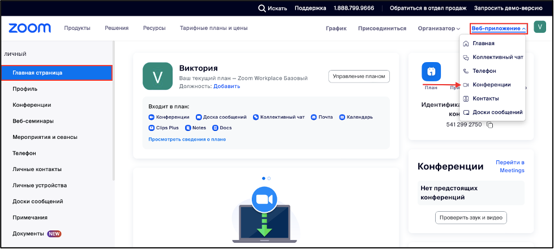Click the Notes feature icon

click(x=188, y=128)
